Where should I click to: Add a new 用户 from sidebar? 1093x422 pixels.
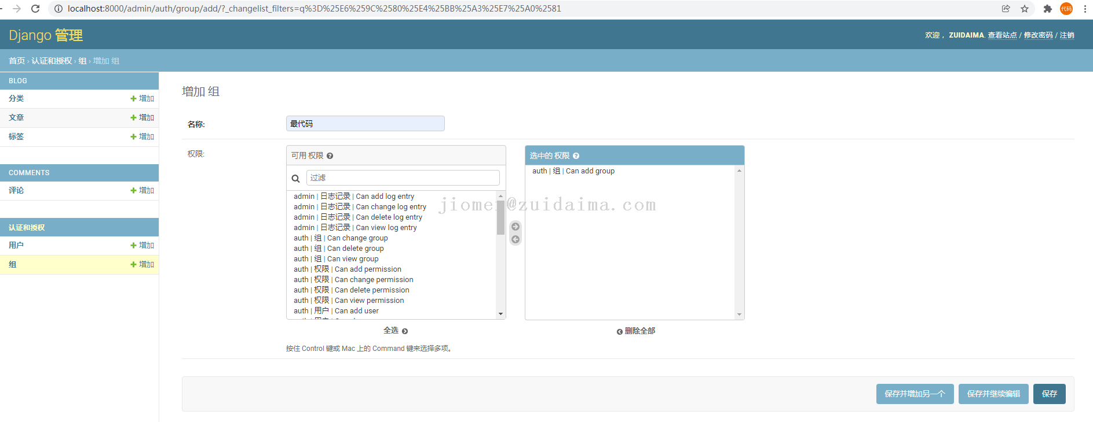[x=142, y=246]
